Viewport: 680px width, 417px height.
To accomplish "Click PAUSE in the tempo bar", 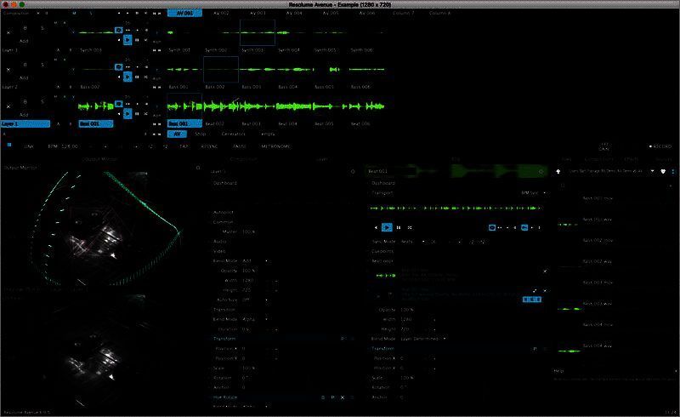I will [x=240, y=146].
